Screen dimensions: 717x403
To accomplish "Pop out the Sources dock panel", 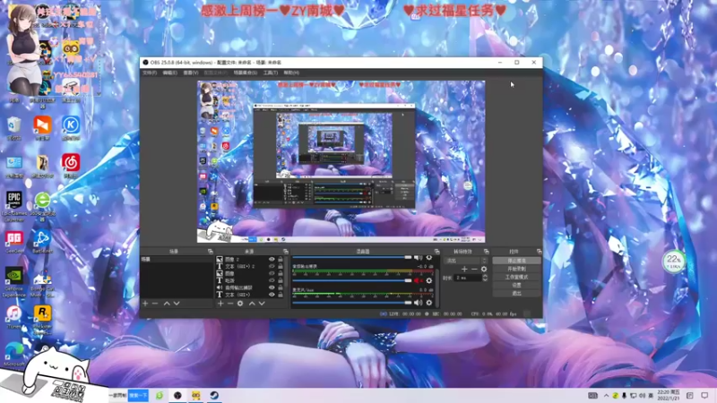I will [286, 252].
